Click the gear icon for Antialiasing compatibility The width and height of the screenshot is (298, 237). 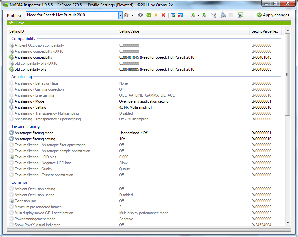click(11, 57)
